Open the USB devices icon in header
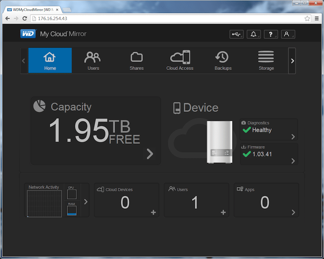The height and width of the screenshot is (259, 324). (x=237, y=34)
